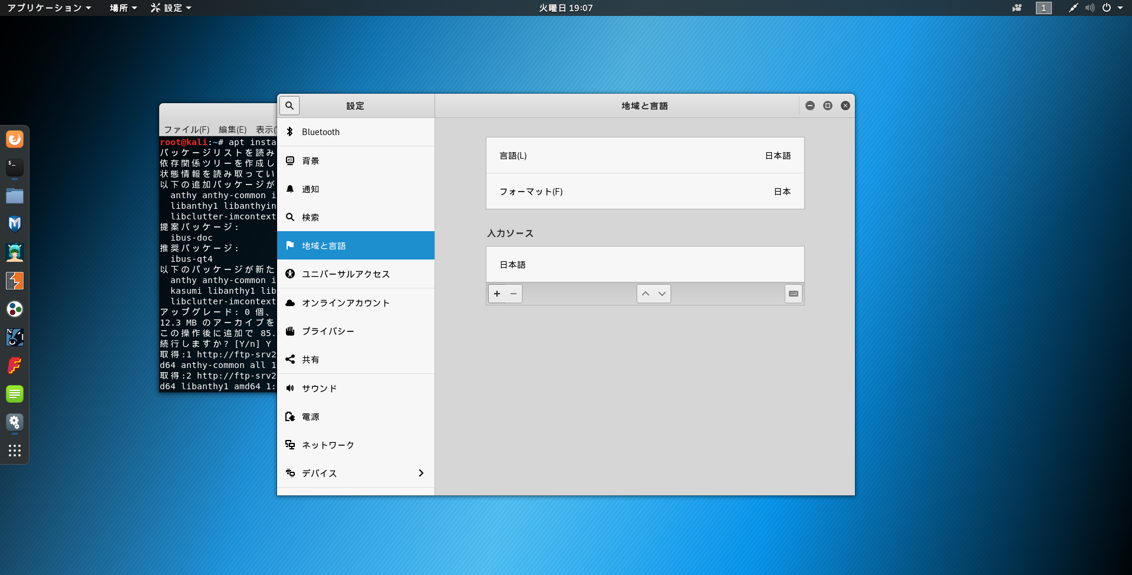Open 場所 (Places) menu in top bar
Image resolution: width=1132 pixels, height=575 pixels.
click(x=123, y=8)
